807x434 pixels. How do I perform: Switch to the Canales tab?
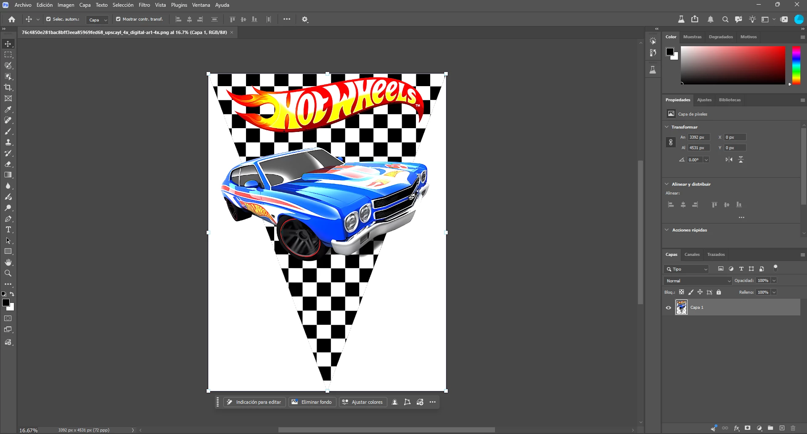692,255
